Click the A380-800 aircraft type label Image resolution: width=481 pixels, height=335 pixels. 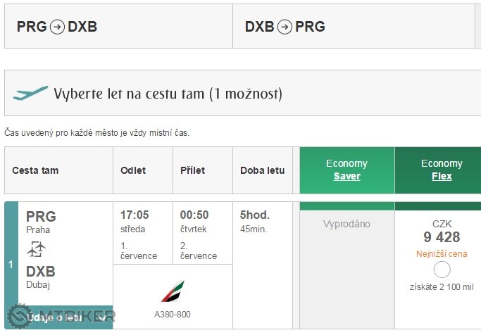tap(173, 314)
